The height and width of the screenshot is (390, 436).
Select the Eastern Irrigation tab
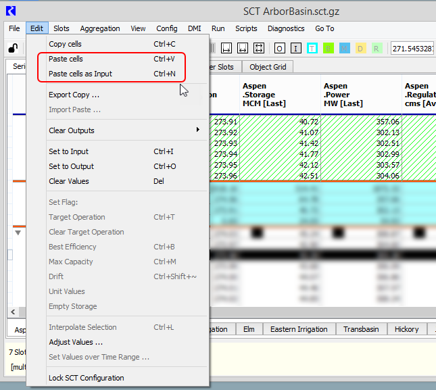click(299, 329)
